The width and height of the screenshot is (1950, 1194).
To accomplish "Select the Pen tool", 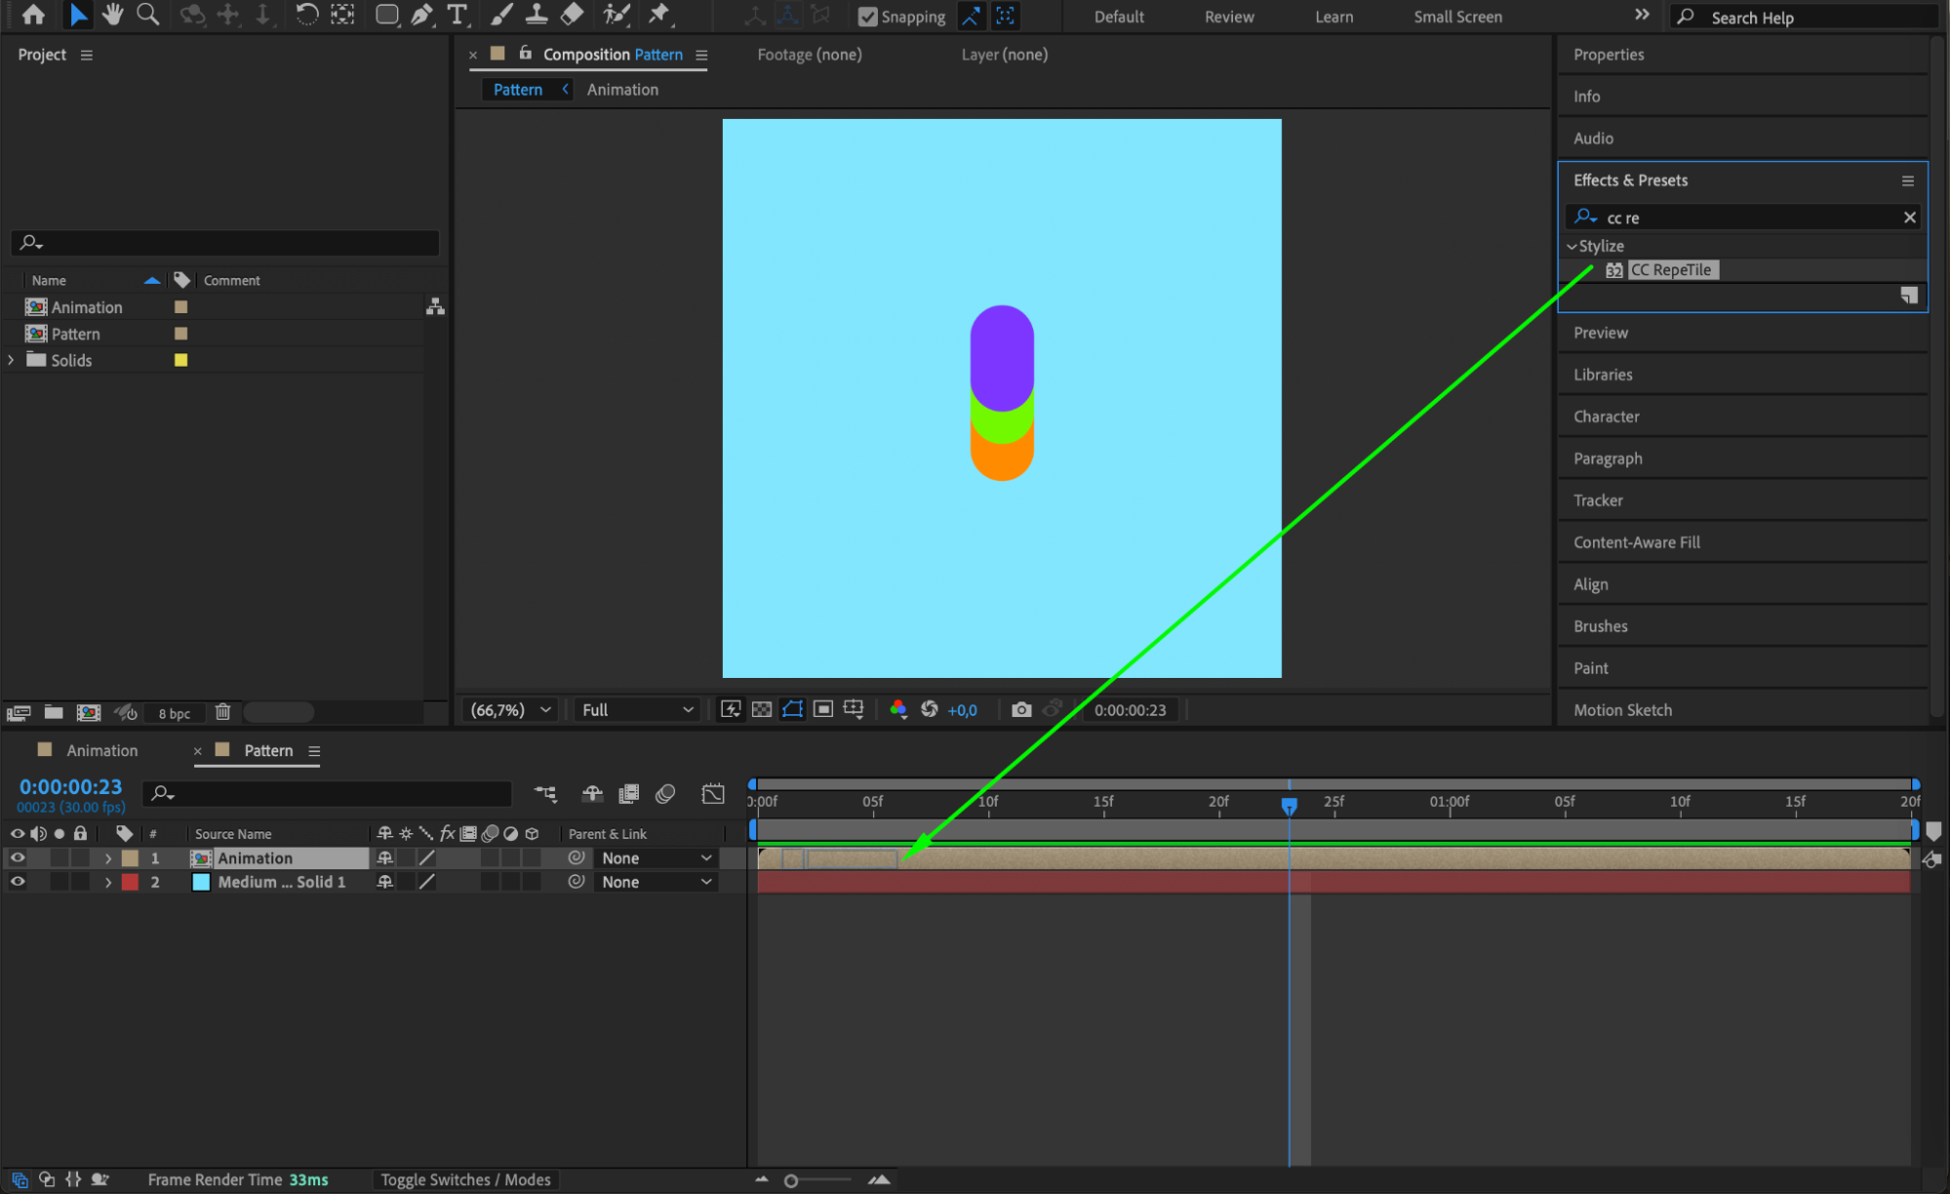I will click(x=421, y=15).
